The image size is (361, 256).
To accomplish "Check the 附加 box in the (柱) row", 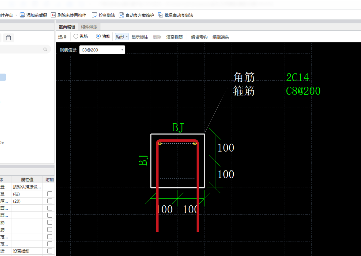I will pyautogui.click(x=50, y=194).
